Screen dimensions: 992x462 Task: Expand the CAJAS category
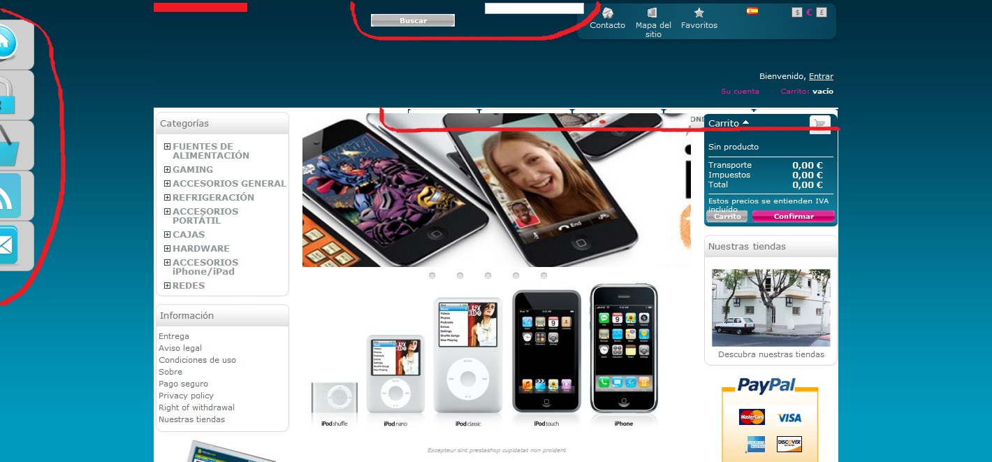(167, 234)
